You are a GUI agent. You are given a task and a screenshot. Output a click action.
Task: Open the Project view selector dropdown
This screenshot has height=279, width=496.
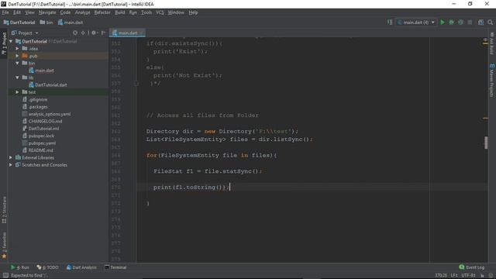coord(25,33)
